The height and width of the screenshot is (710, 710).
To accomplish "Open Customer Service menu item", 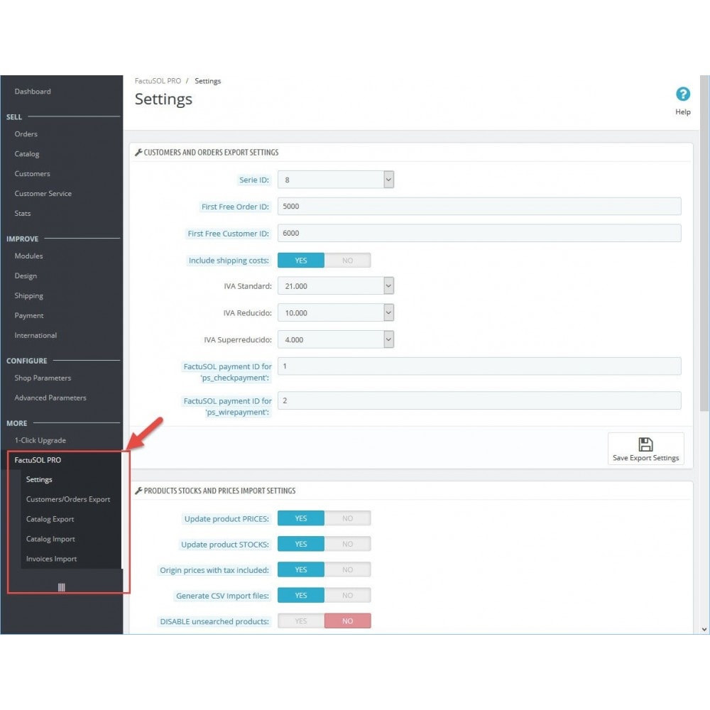I will coord(43,193).
